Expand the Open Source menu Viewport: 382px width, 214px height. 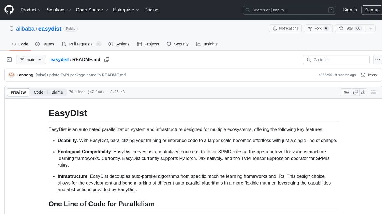(92, 10)
